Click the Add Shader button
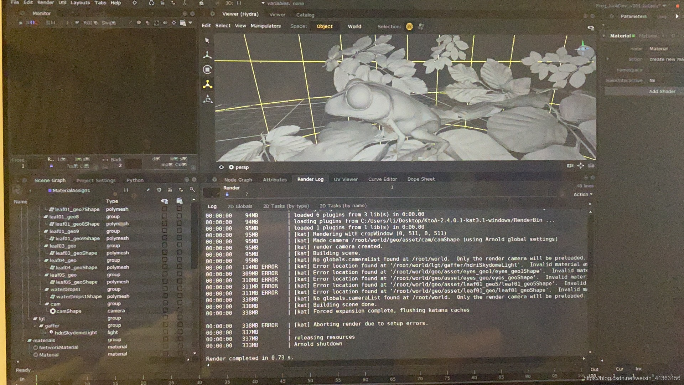684x385 pixels. pos(662,91)
